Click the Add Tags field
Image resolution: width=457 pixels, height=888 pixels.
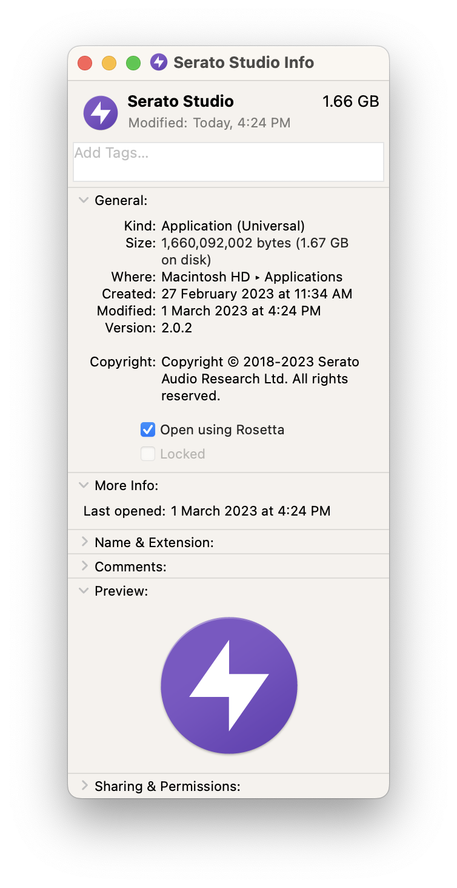[228, 162]
